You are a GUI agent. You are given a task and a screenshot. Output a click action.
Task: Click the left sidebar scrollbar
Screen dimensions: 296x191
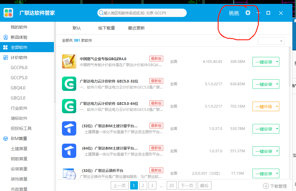tap(55, 62)
